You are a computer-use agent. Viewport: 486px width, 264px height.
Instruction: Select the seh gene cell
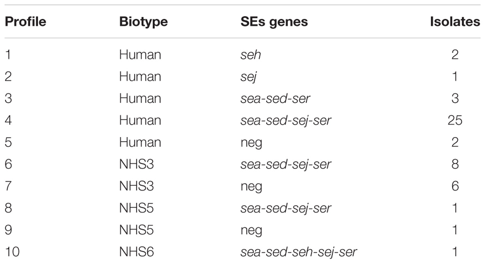(x=251, y=55)
